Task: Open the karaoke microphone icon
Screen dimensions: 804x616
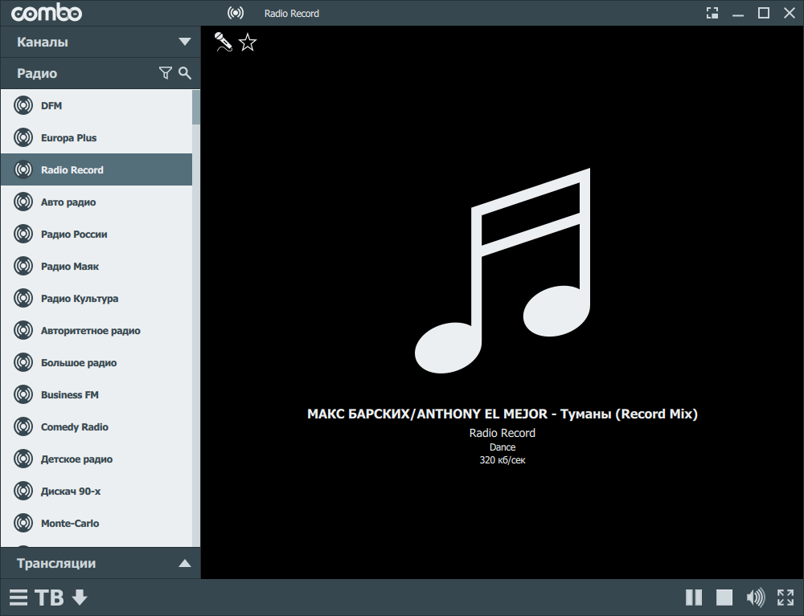Action: (x=223, y=42)
